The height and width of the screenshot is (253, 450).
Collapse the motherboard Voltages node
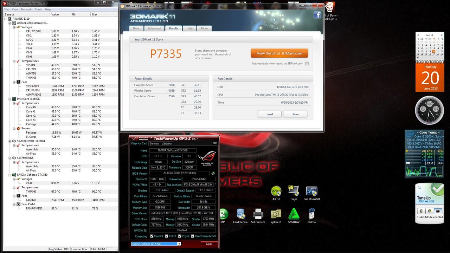pos(14,27)
